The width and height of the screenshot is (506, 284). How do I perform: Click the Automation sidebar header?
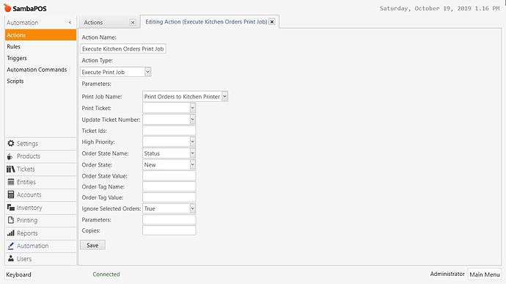tap(22, 23)
